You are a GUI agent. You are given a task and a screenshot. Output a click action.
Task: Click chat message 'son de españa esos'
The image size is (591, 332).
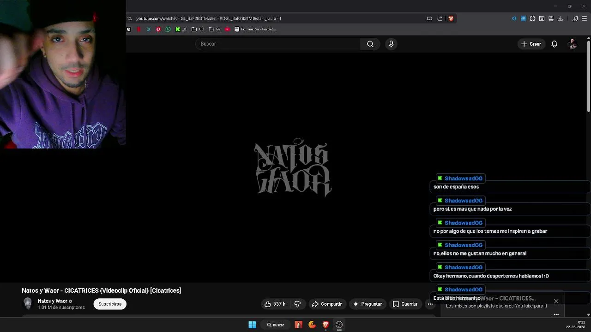tap(456, 187)
